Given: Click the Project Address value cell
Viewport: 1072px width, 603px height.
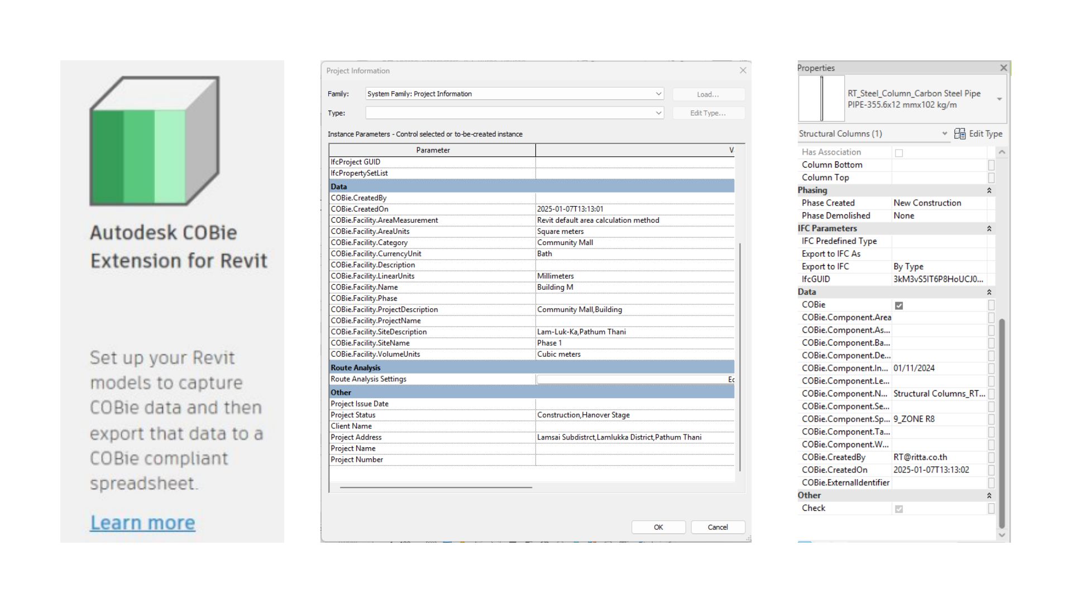Looking at the screenshot, I should (635, 437).
